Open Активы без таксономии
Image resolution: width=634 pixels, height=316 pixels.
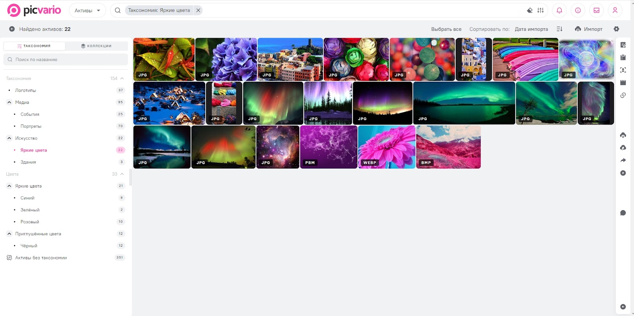41,258
